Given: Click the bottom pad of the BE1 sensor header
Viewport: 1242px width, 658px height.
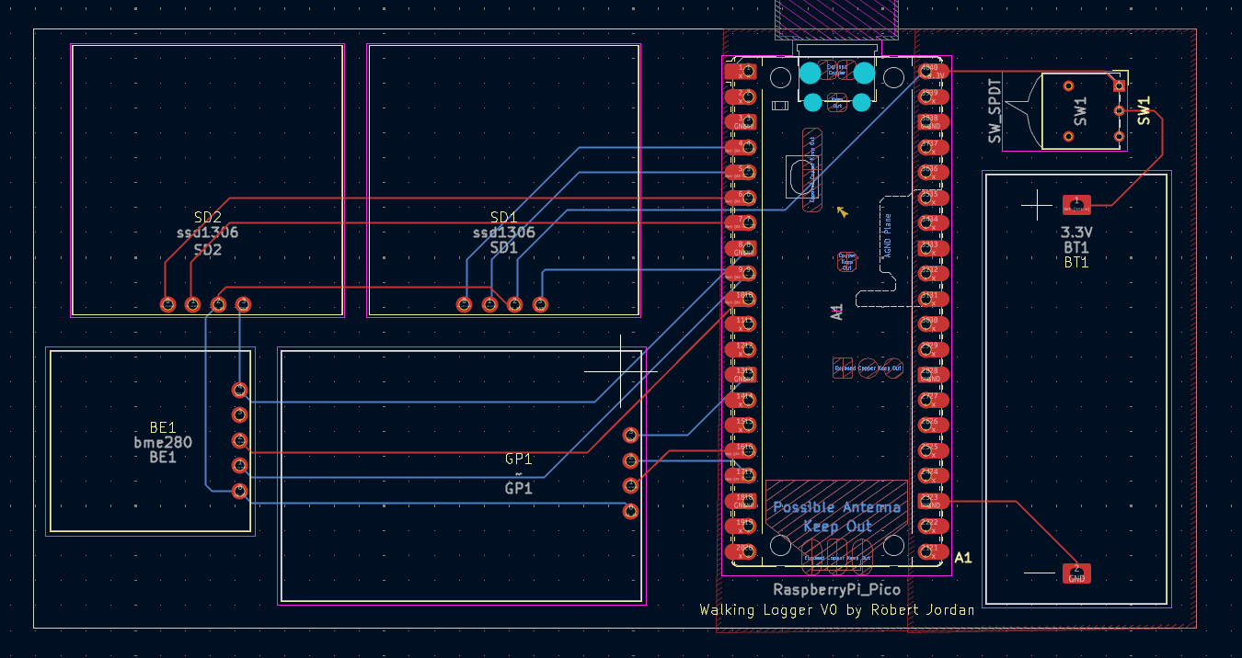Looking at the screenshot, I should point(240,492).
